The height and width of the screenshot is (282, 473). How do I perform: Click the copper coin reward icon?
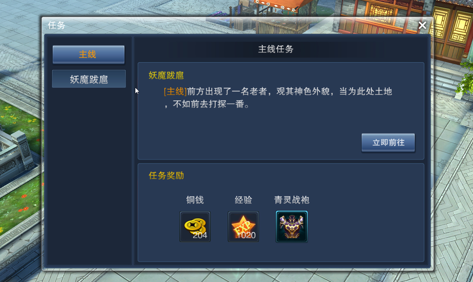tap(195, 227)
